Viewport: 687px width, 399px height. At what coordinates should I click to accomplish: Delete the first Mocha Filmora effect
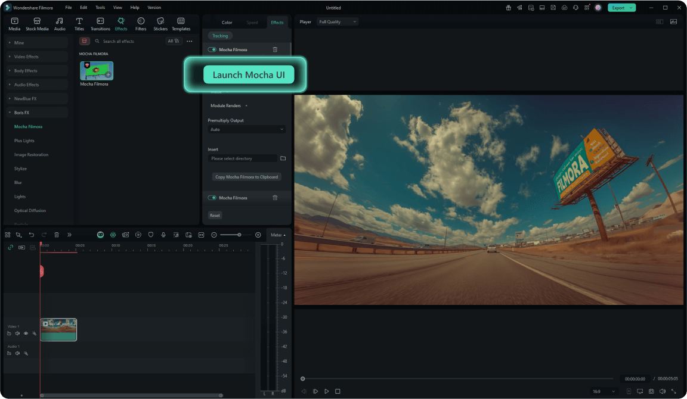coord(275,49)
